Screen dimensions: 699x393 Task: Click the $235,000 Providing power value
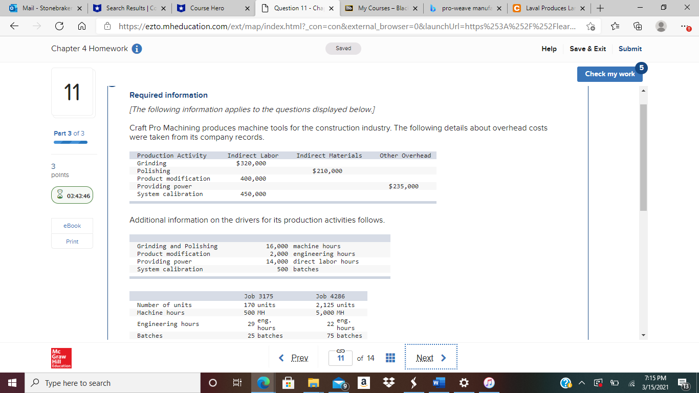404,186
